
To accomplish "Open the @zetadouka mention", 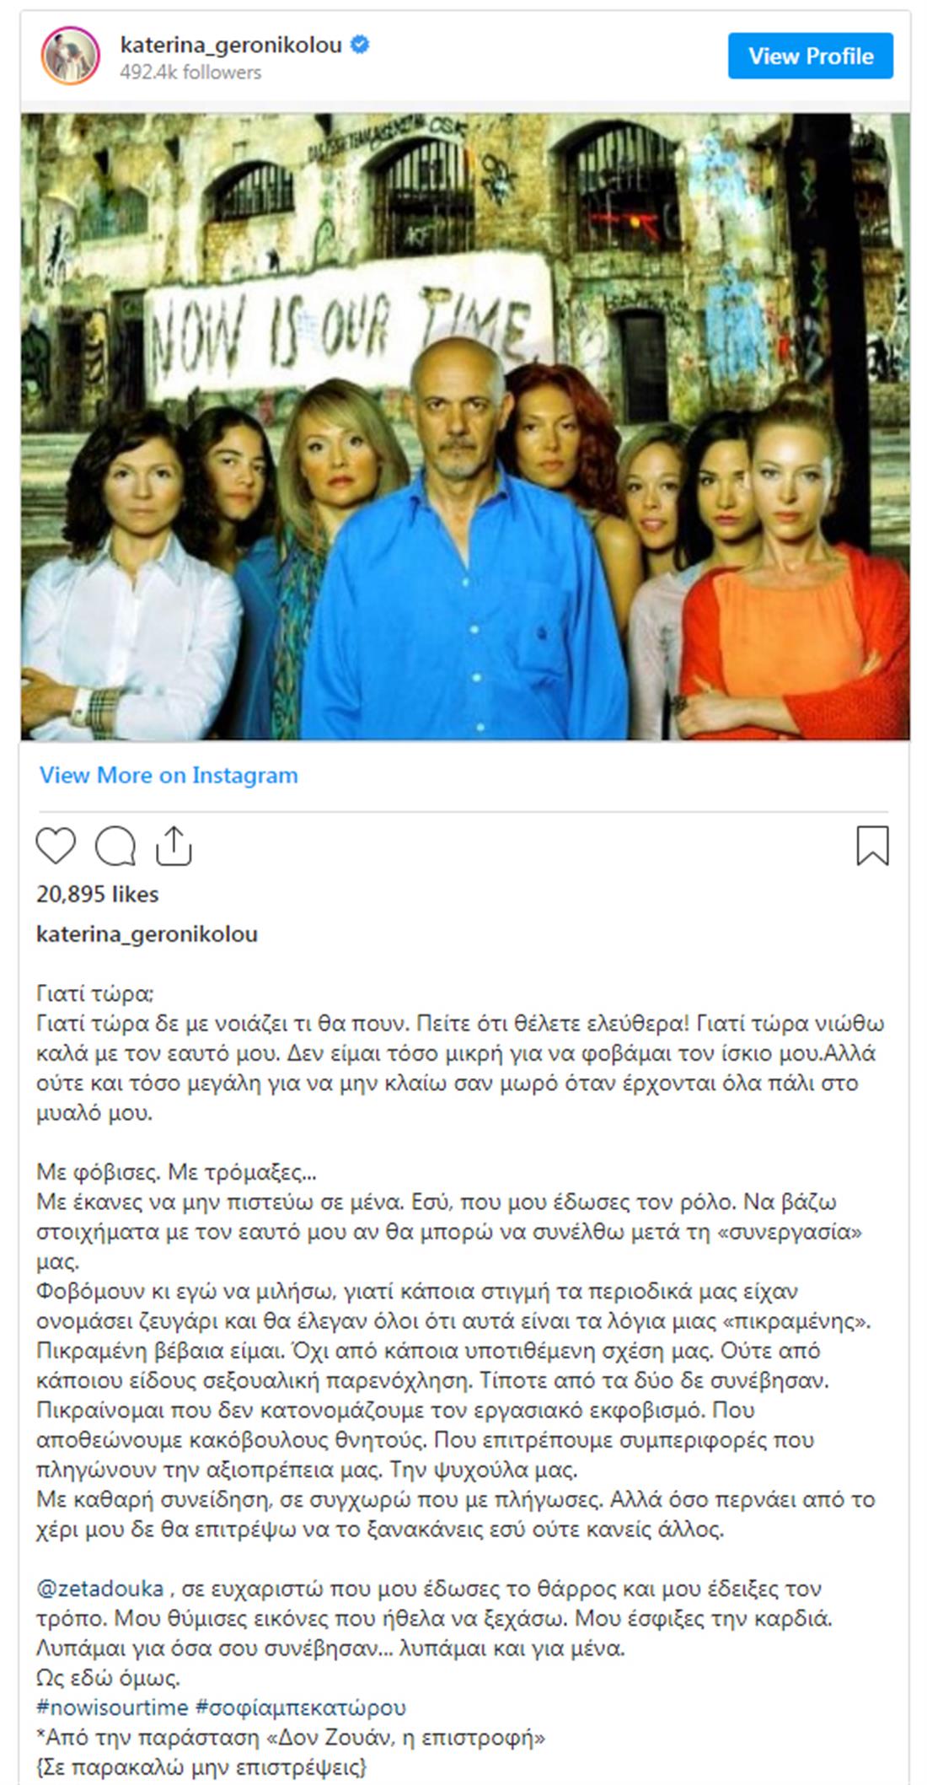I will (100, 1589).
